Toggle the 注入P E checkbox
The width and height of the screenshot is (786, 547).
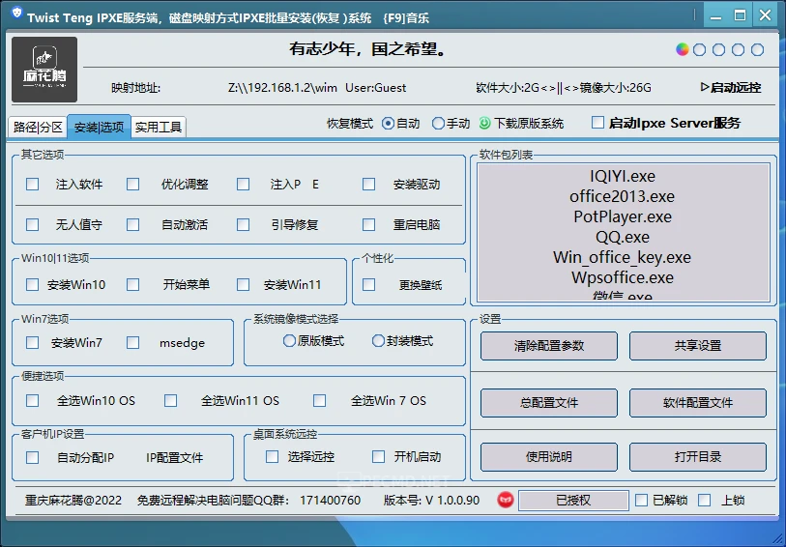click(243, 185)
